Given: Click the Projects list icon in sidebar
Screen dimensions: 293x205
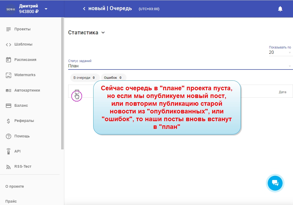Looking at the screenshot, I should pyautogui.click(x=9, y=29).
